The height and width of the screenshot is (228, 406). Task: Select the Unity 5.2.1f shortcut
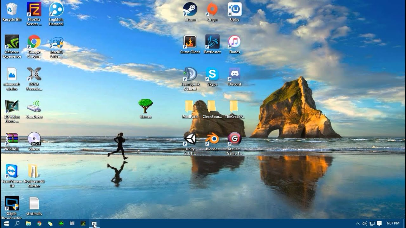coord(190,144)
